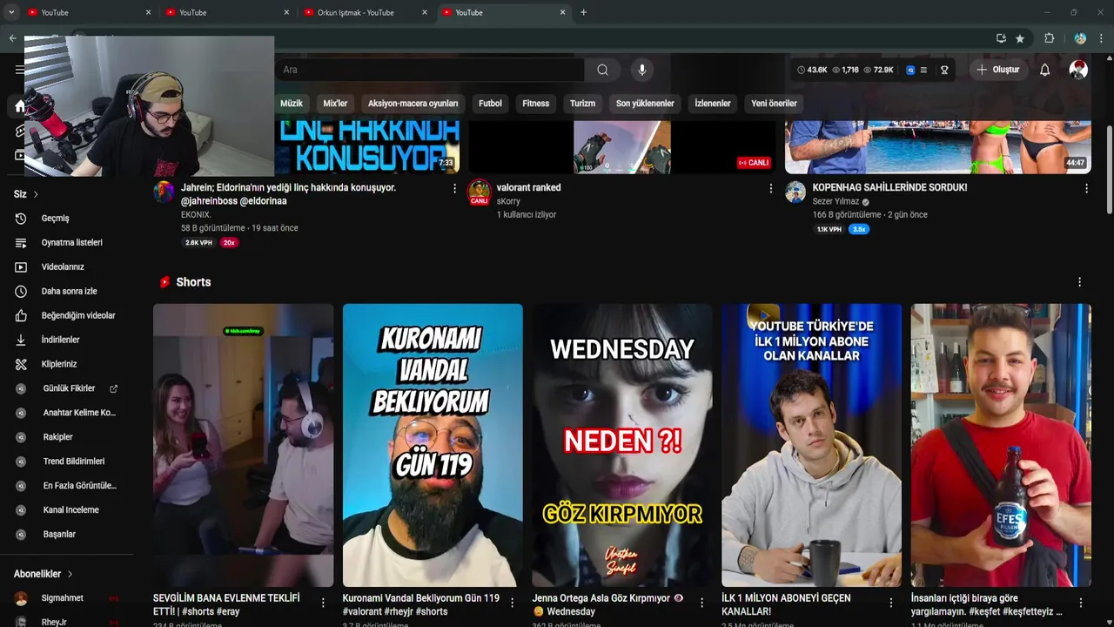Select the Fitness filter chip
This screenshot has height=627, width=1114.
click(535, 104)
